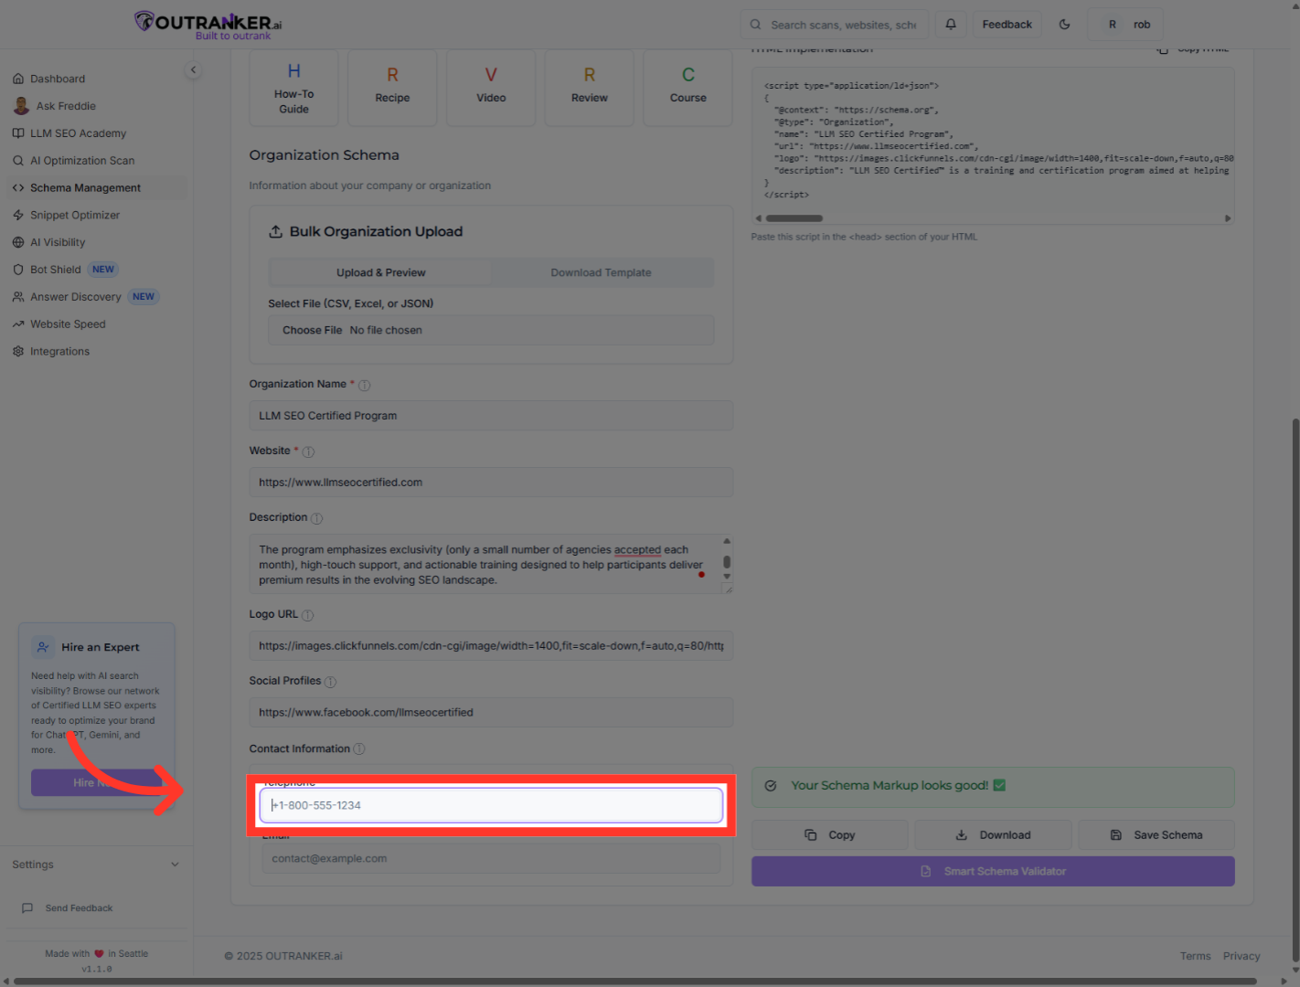Open the notifications bell

(x=950, y=24)
